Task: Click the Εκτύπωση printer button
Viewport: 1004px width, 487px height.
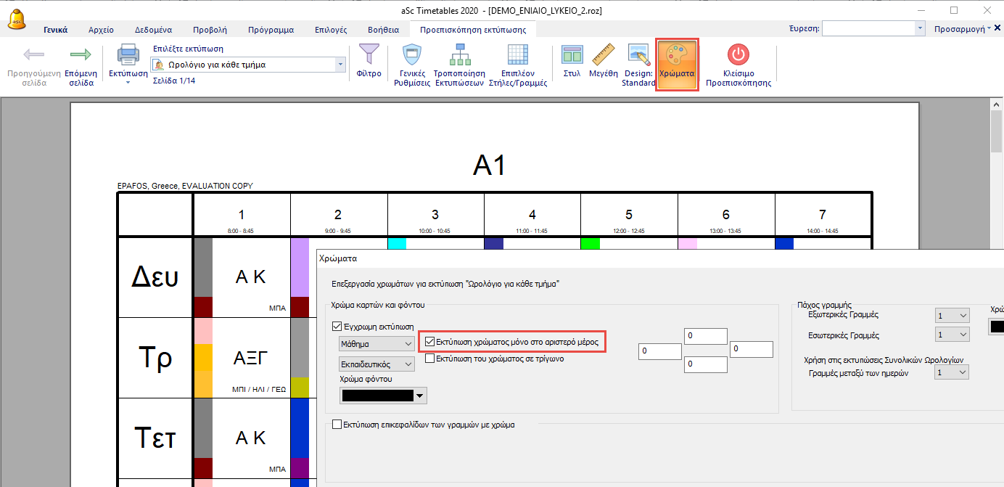Action: [x=128, y=62]
